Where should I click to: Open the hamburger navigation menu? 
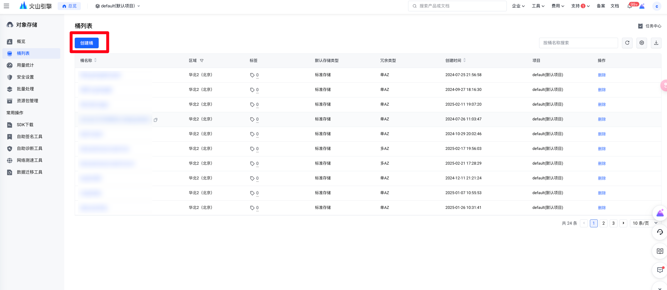[x=6, y=6]
